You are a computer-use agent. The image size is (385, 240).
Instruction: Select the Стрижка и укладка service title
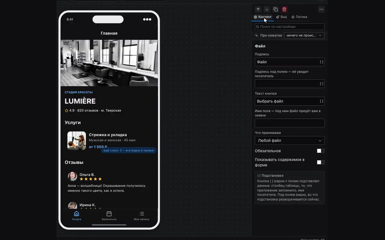point(108,135)
